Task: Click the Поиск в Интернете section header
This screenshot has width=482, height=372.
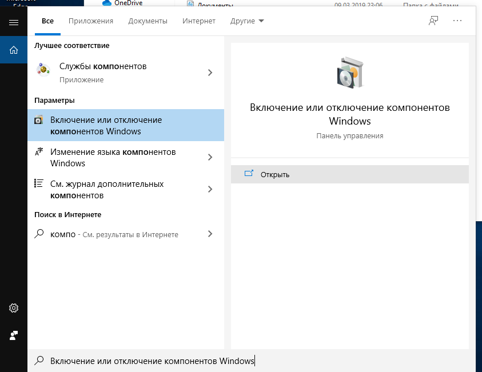Action: click(67, 215)
